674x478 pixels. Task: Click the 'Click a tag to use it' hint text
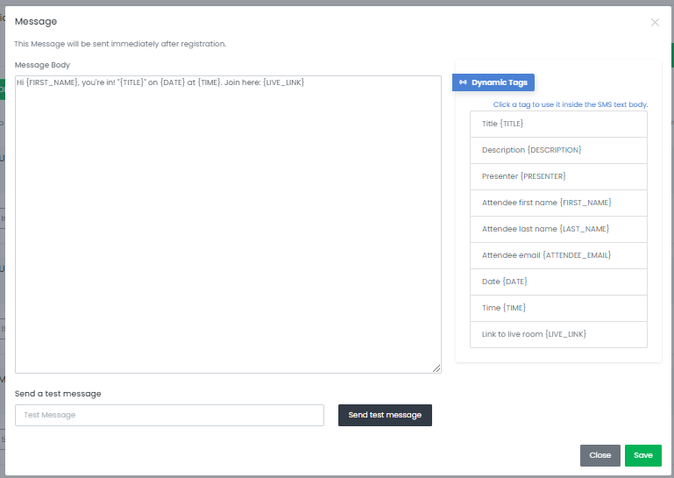click(x=571, y=104)
